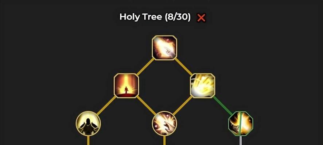Select the circular hooded silhouette talent node

[x=88, y=124]
